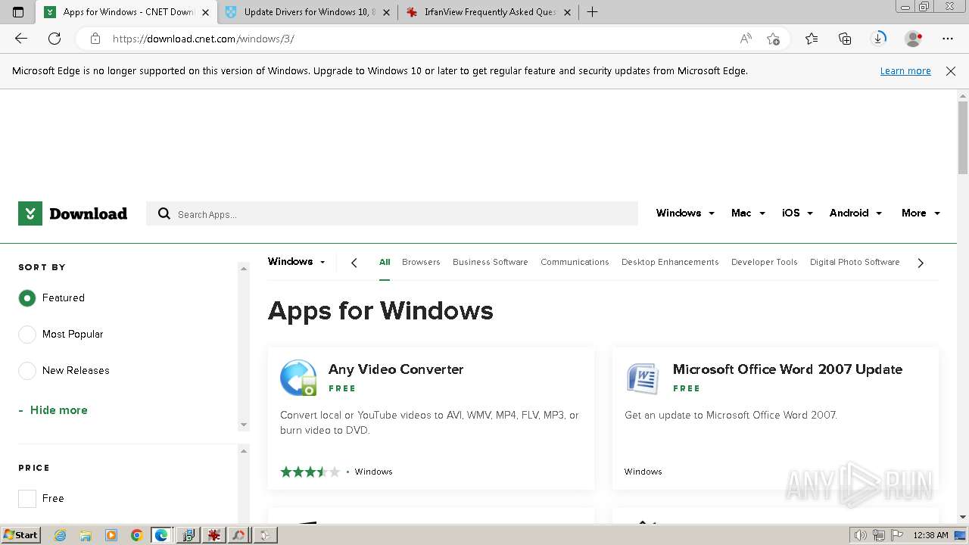The image size is (969, 545).
Task: View site information lock icon
Action: point(95,39)
